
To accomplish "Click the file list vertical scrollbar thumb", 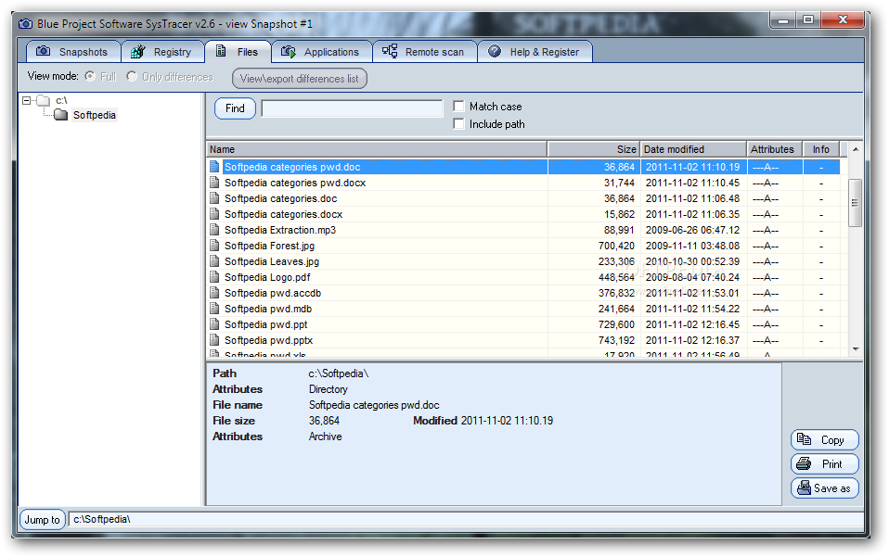I will pyautogui.click(x=855, y=203).
